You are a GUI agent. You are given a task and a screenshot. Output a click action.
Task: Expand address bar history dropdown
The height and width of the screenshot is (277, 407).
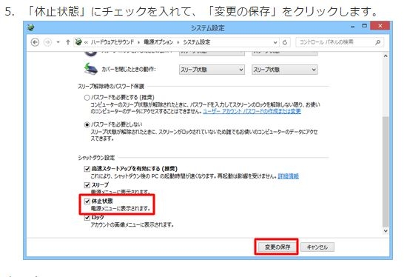275,42
